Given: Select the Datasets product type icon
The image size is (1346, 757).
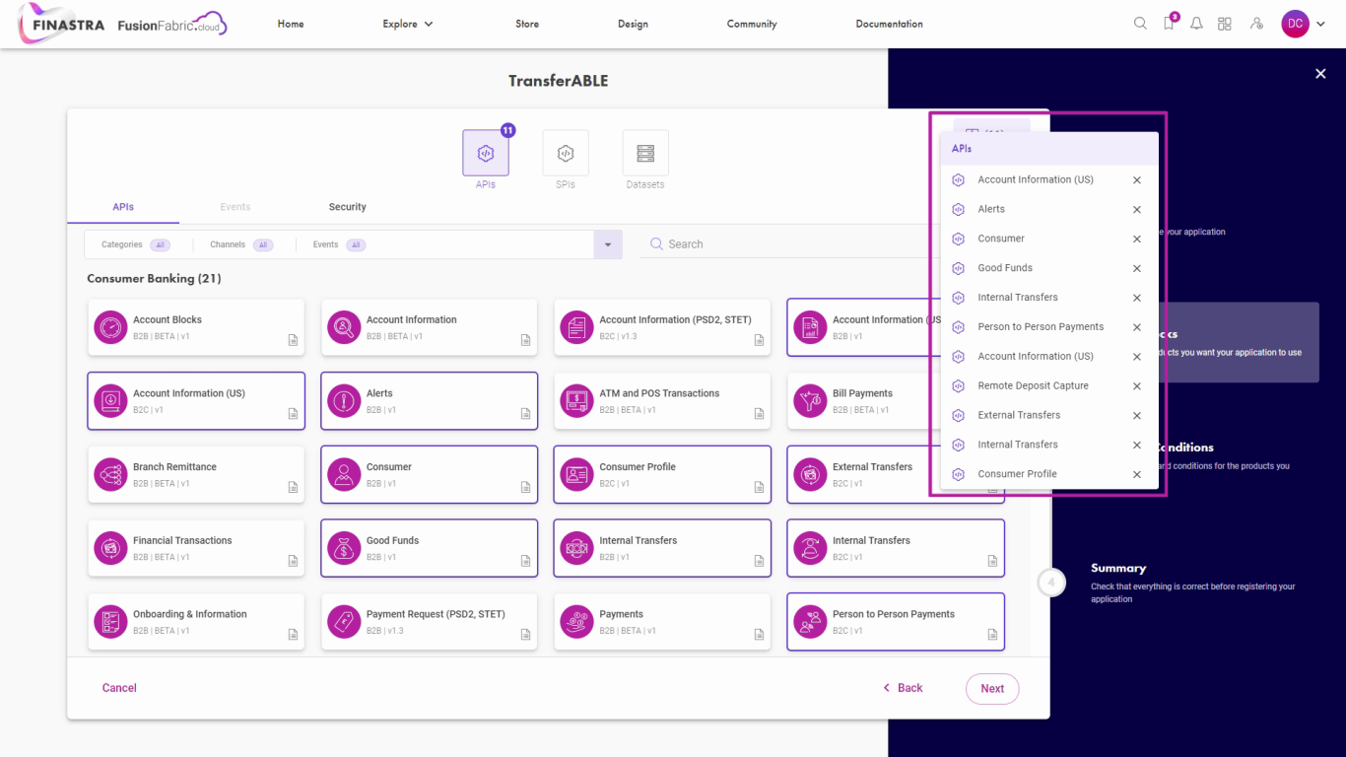Looking at the screenshot, I should pos(645,153).
